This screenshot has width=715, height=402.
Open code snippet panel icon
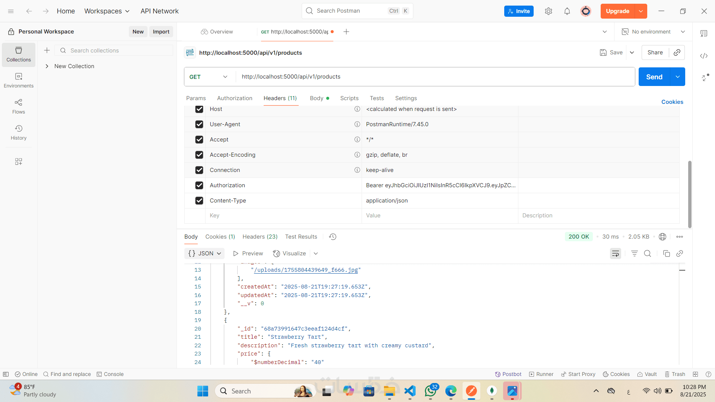click(703, 56)
